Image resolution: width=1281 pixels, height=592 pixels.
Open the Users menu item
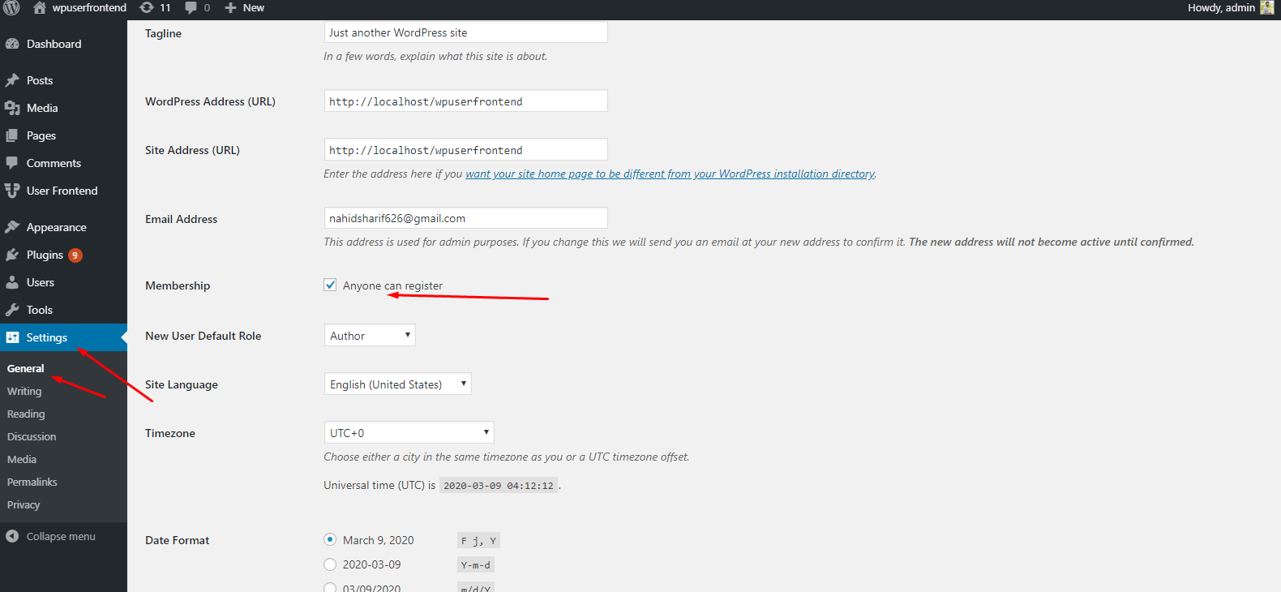tap(41, 282)
